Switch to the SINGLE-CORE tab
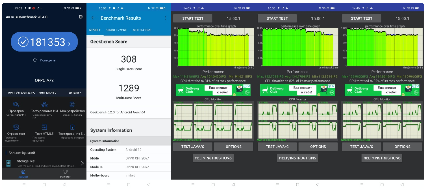Image resolution: width=427 pixels, height=191 pixels. (x=116, y=30)
